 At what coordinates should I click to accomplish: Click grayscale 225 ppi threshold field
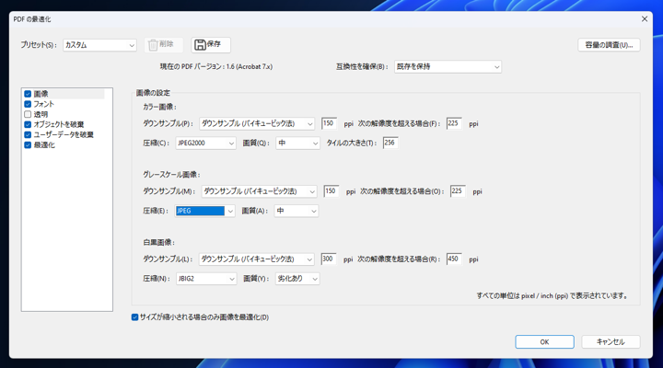click(458, 191)
